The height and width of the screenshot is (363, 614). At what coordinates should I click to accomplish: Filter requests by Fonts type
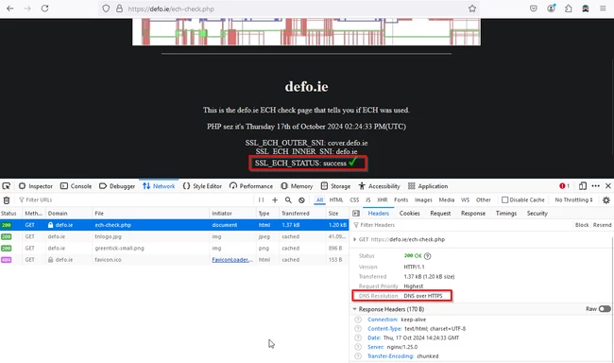pos(401,199)
